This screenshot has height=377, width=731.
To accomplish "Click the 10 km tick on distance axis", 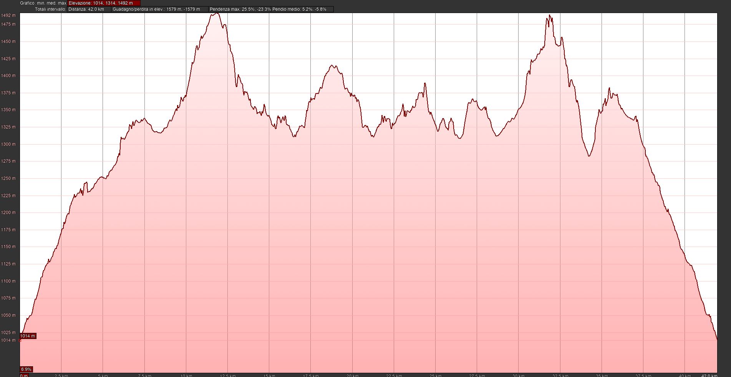I will [x=186, y=375].
